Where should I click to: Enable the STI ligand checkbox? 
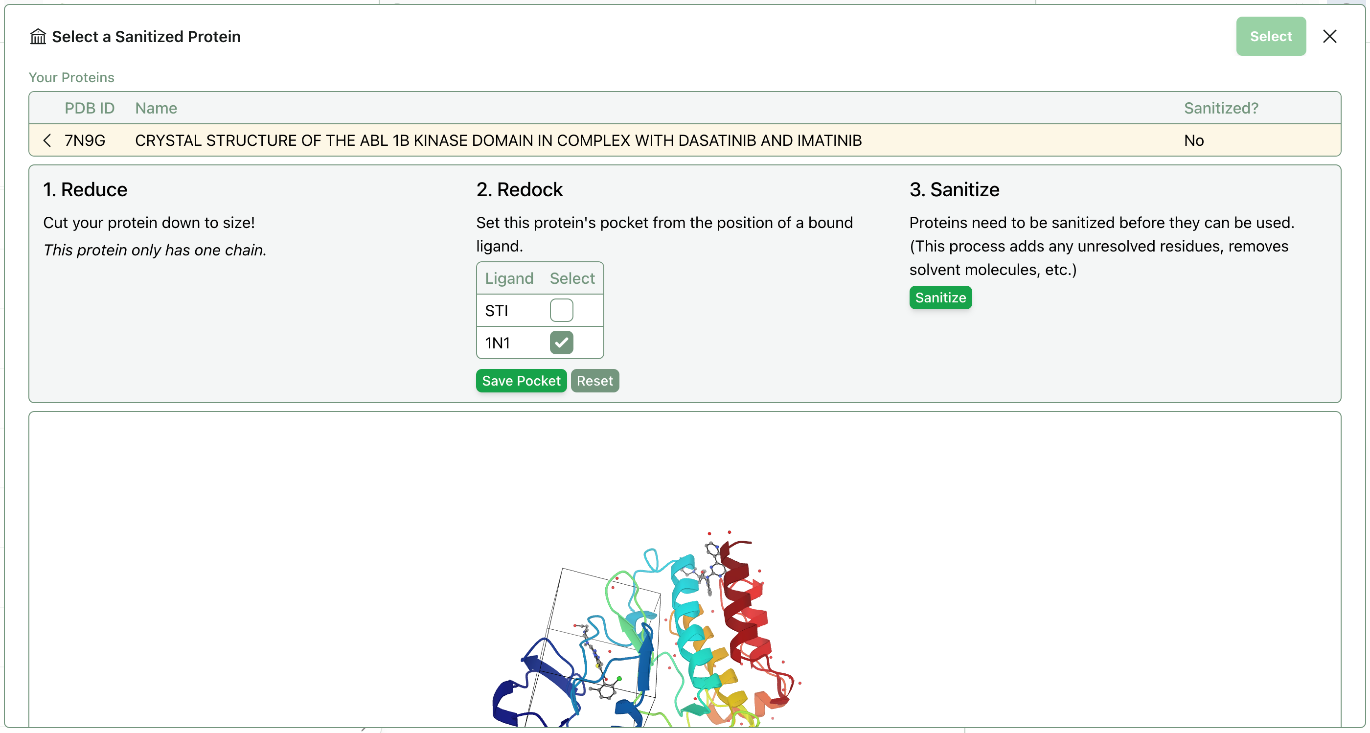point(562,310)
